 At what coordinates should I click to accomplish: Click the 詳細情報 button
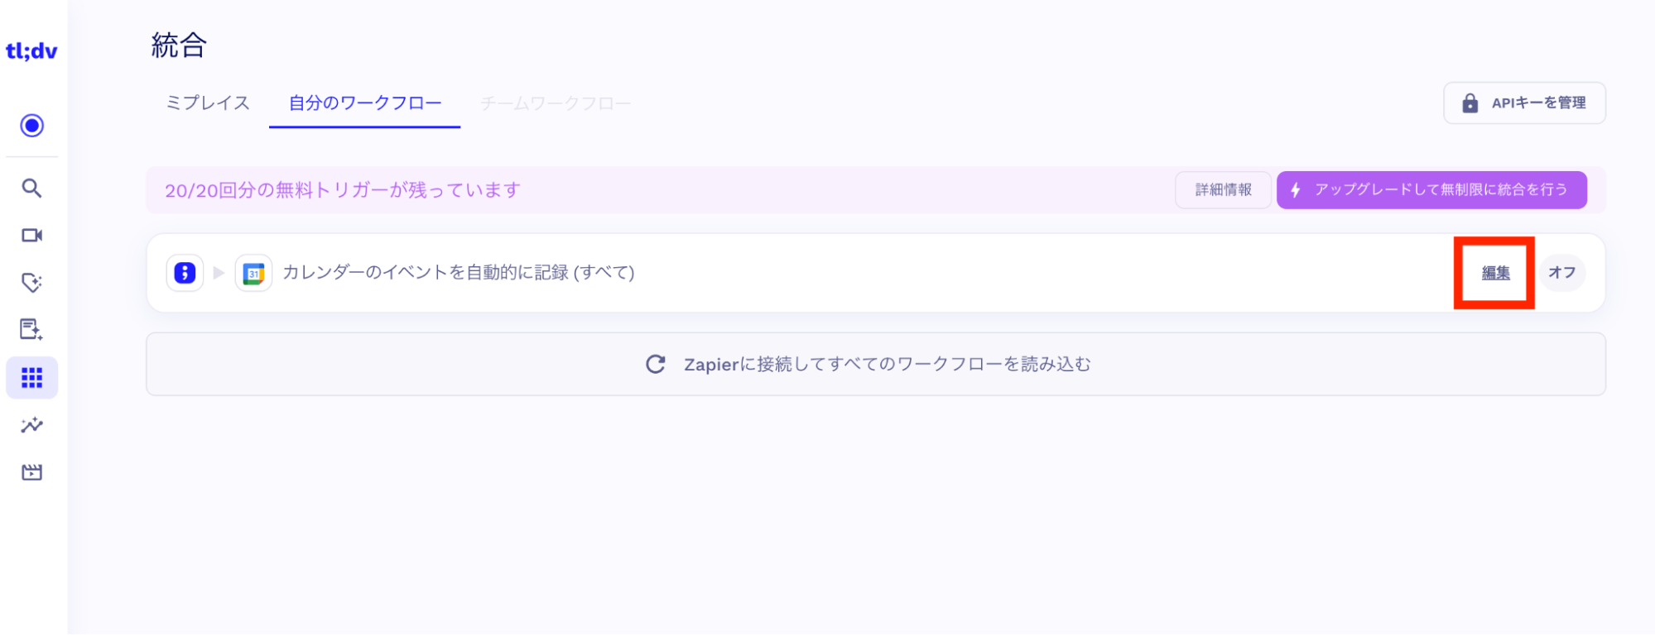coord(1223,190)
